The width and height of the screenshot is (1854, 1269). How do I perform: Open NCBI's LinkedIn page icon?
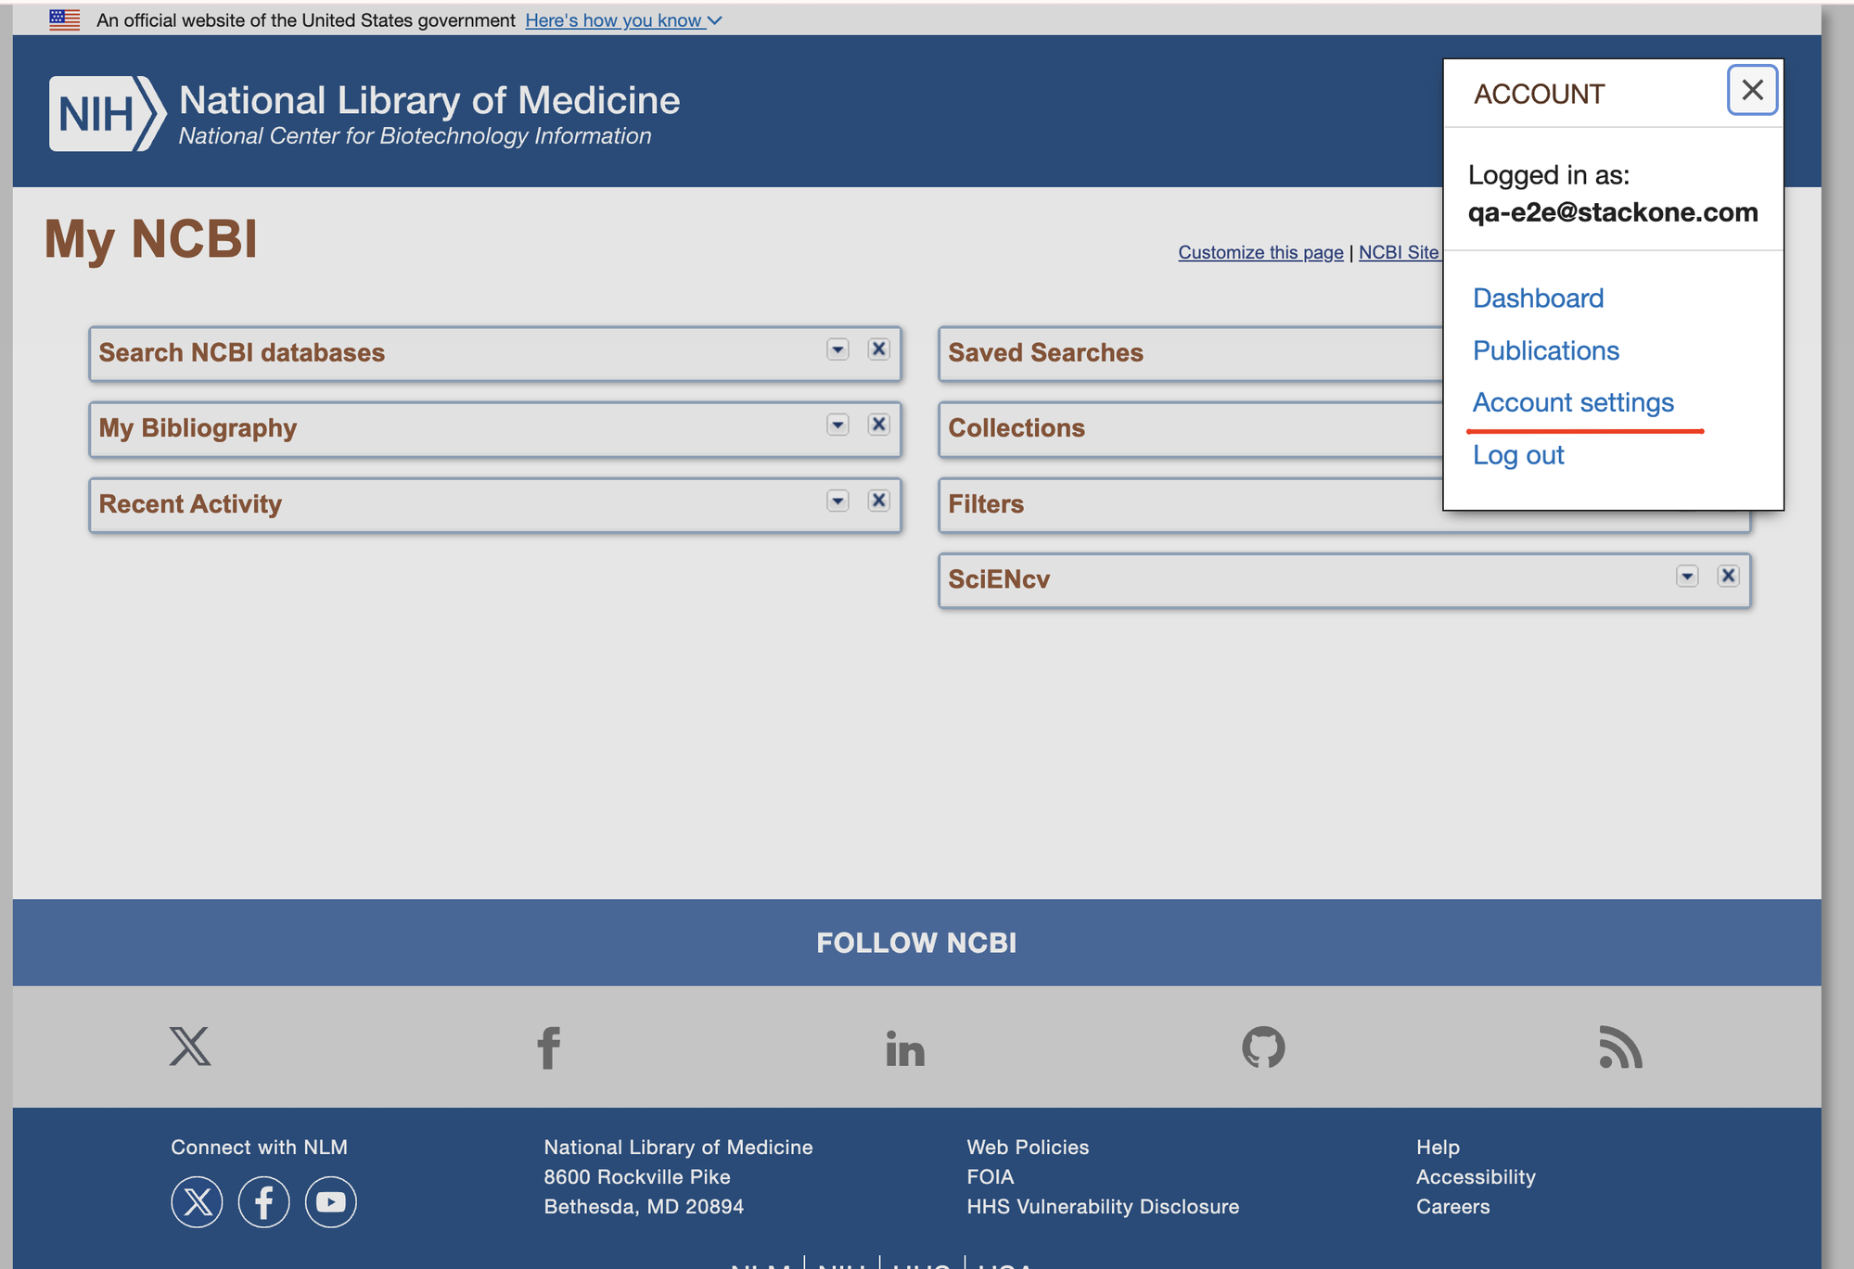point(905,1048)
